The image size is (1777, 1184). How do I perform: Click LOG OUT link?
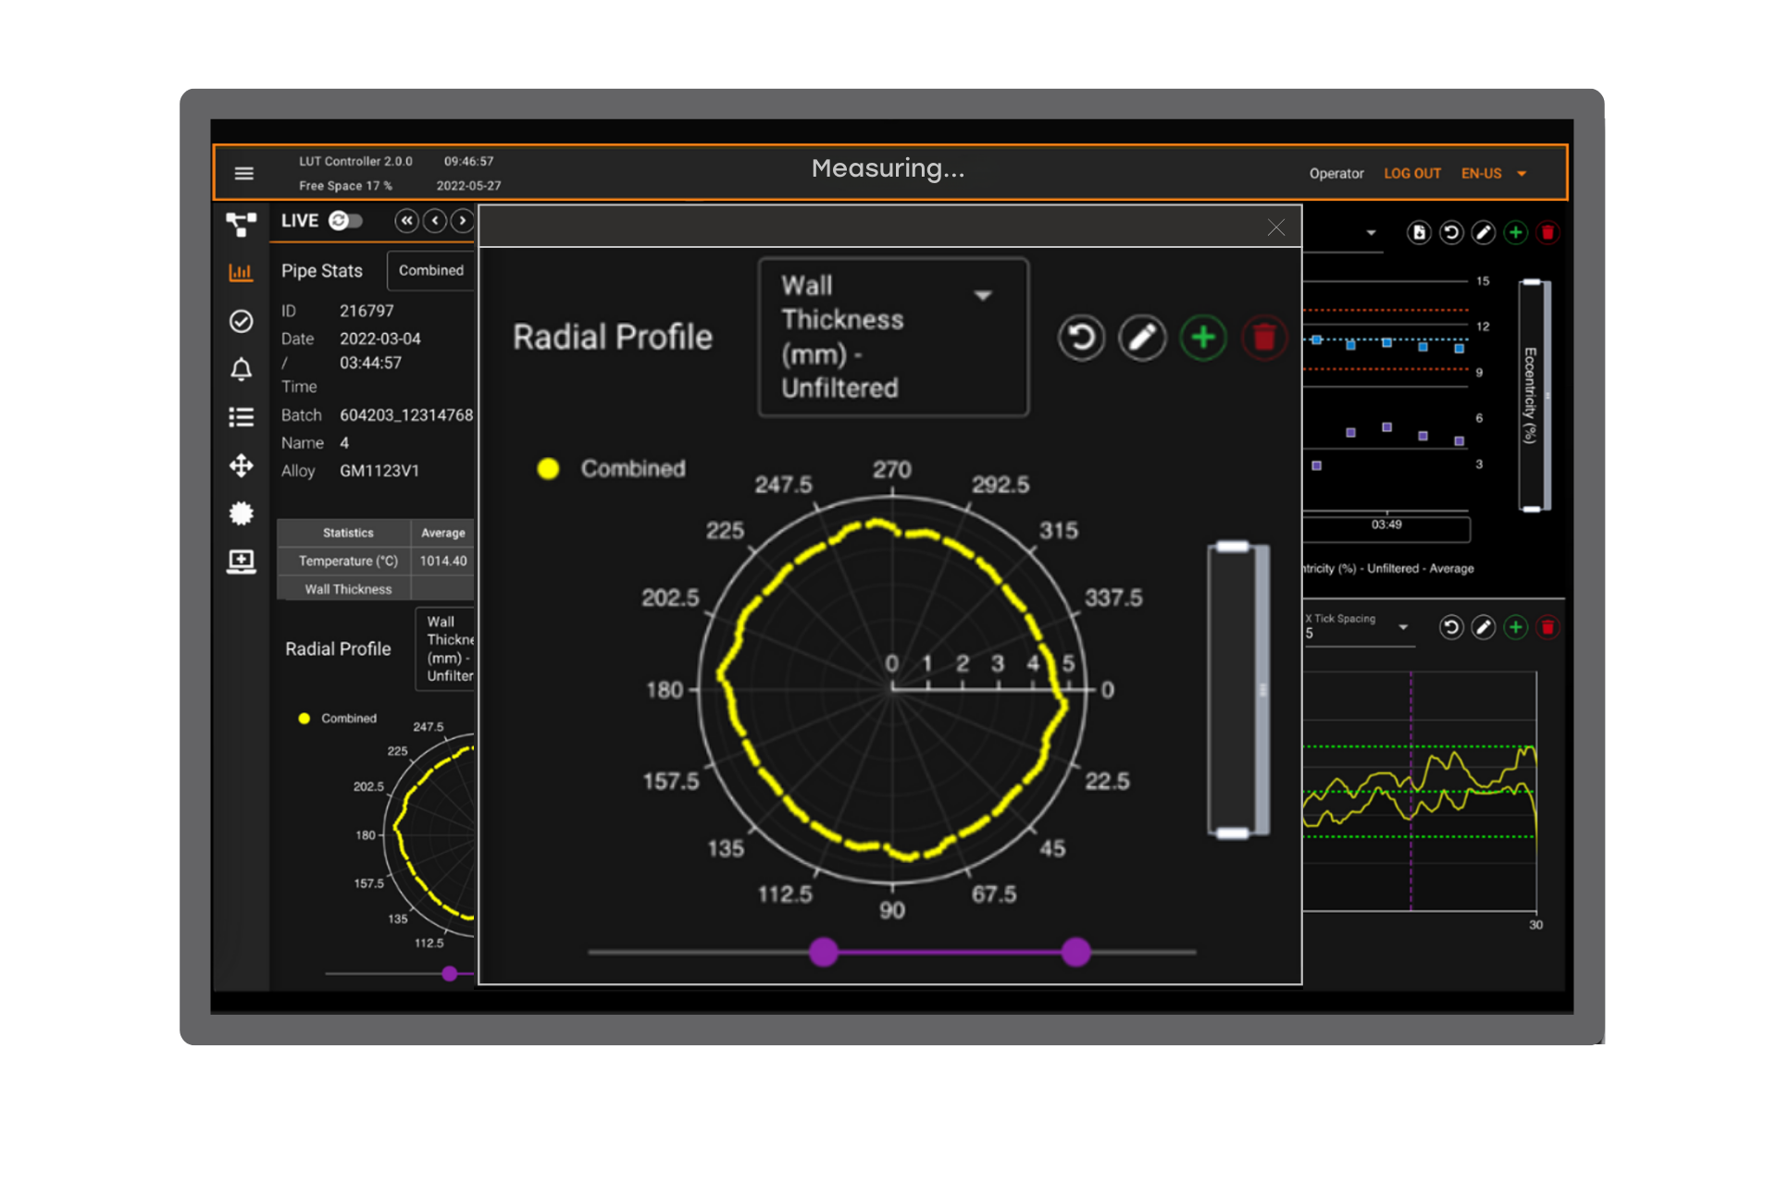[1411, 174]
